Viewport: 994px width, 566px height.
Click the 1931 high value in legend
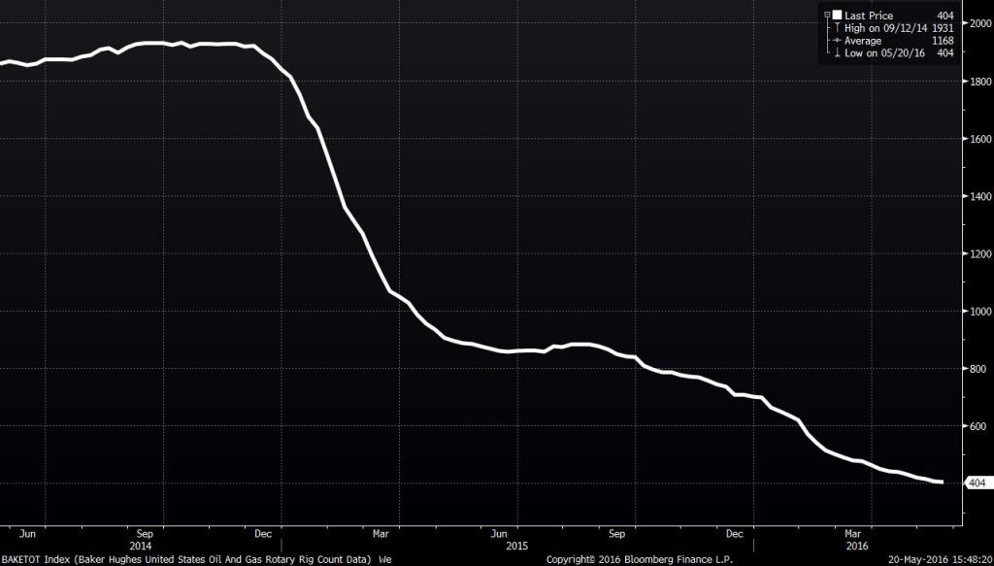point(943,29)
